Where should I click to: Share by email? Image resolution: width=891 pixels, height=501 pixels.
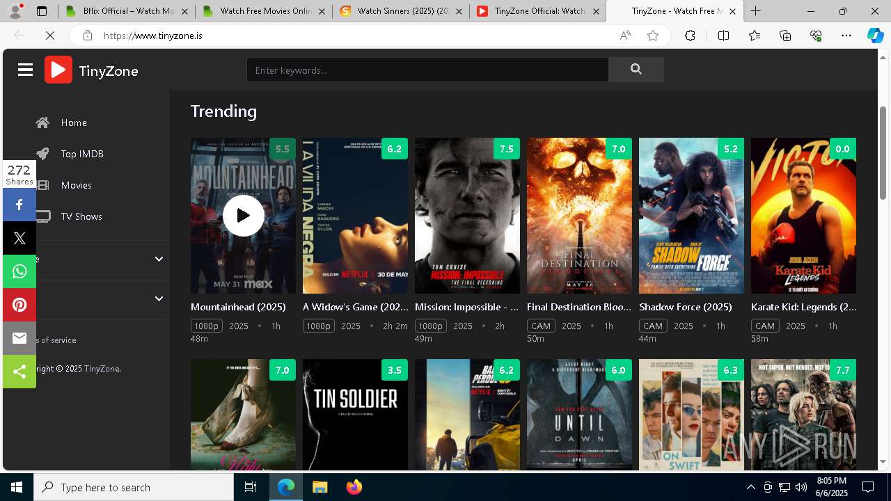[x=19, y=338]
